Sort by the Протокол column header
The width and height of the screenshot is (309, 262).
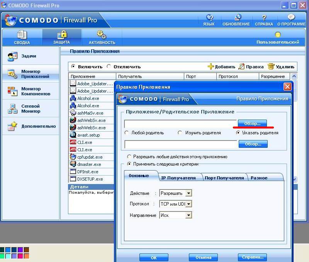click(x=238, y=76)
